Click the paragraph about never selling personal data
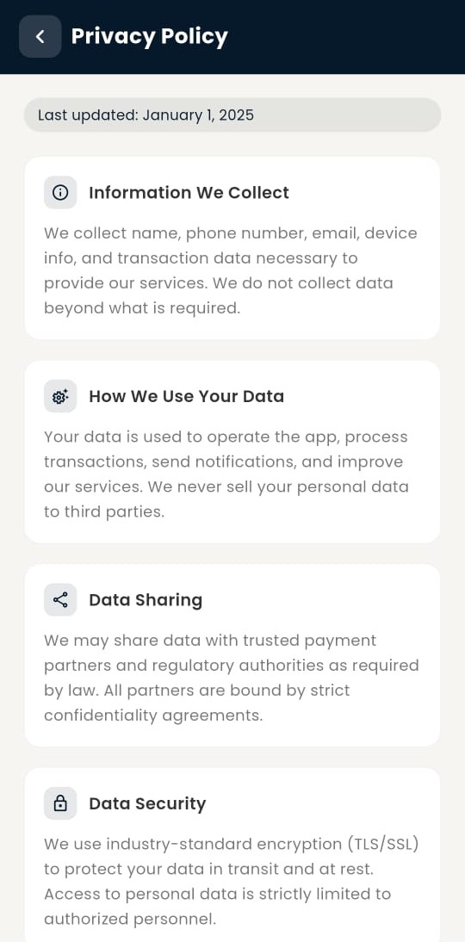Screen dimensions: 465x942 [x=226, y=474]
